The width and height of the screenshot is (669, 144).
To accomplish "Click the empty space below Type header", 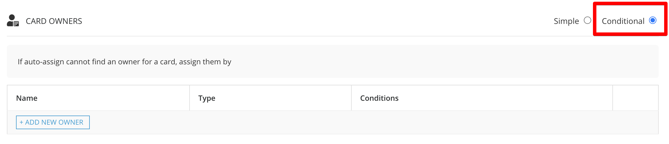I will 270,122.
